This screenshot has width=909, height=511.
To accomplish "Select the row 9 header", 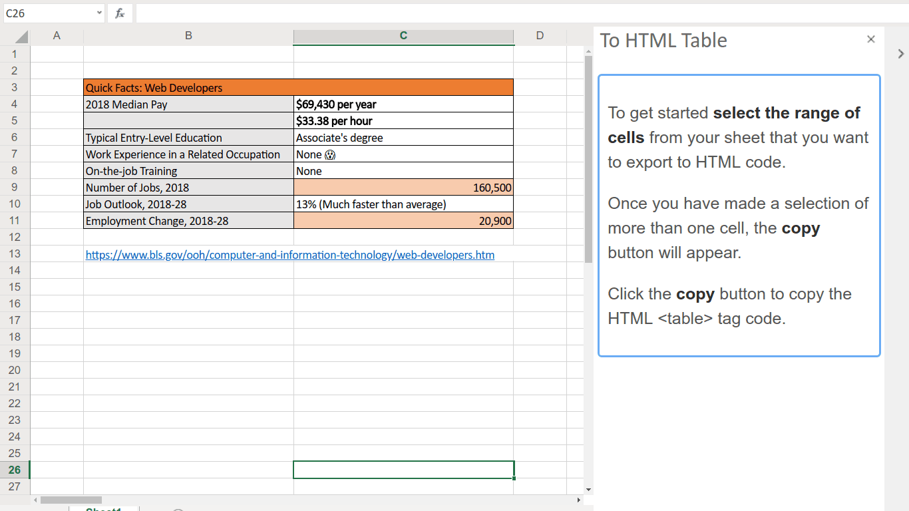I will (x=15, y=188).
